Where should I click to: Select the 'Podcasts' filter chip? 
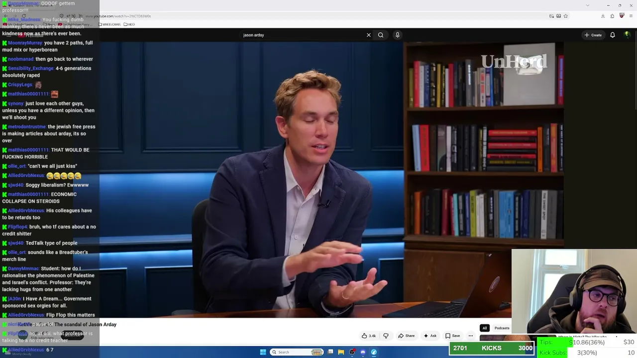(x=502, y=328)
